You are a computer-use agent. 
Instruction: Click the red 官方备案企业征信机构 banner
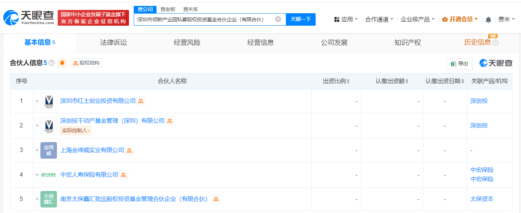pos(93,18)
